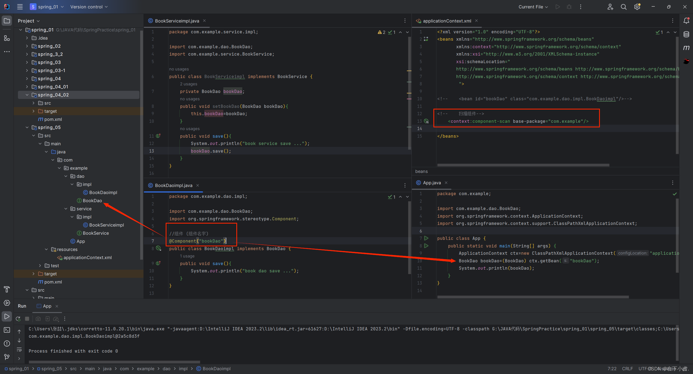
Task: Rerun App in Run panel
Action: click(18, 319)
